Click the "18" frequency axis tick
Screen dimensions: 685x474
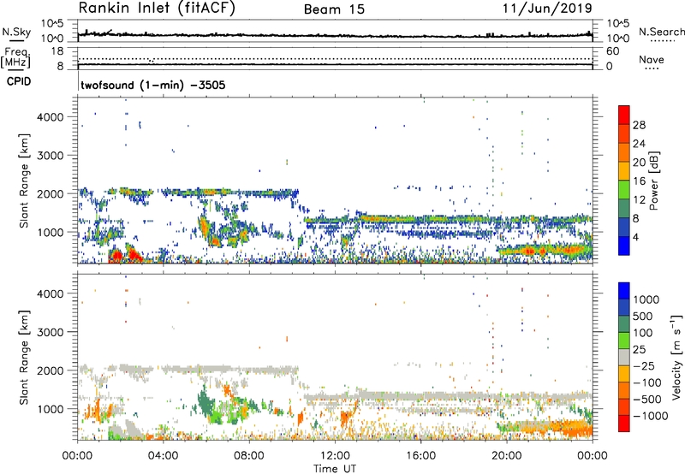[x=57, y=51]
